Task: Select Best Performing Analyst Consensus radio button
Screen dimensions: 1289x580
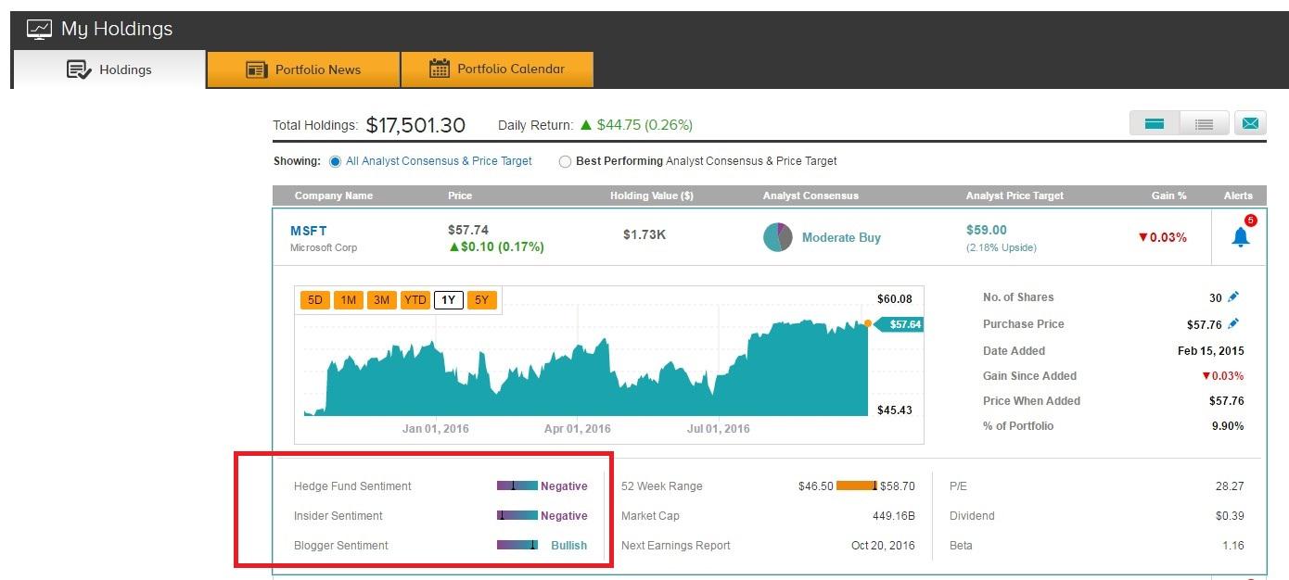Action: tap(565, 161)
